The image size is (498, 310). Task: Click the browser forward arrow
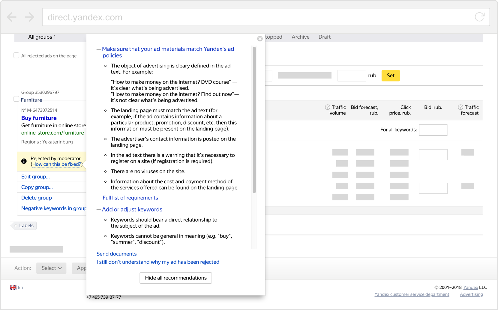click(29, 17)
